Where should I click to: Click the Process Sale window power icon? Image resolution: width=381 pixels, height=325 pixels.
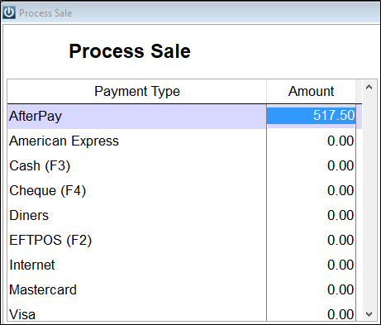(9, 12)
